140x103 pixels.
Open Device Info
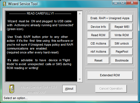(x=98, y=27)
